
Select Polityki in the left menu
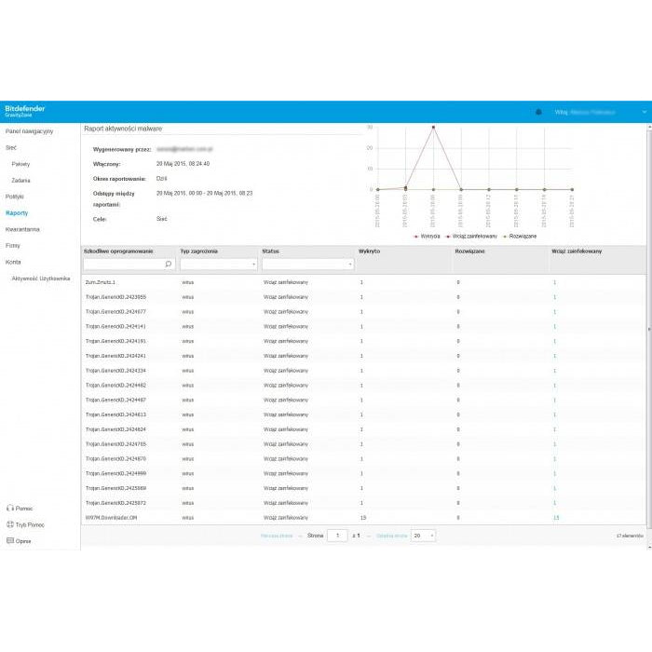tap(15, 197)
